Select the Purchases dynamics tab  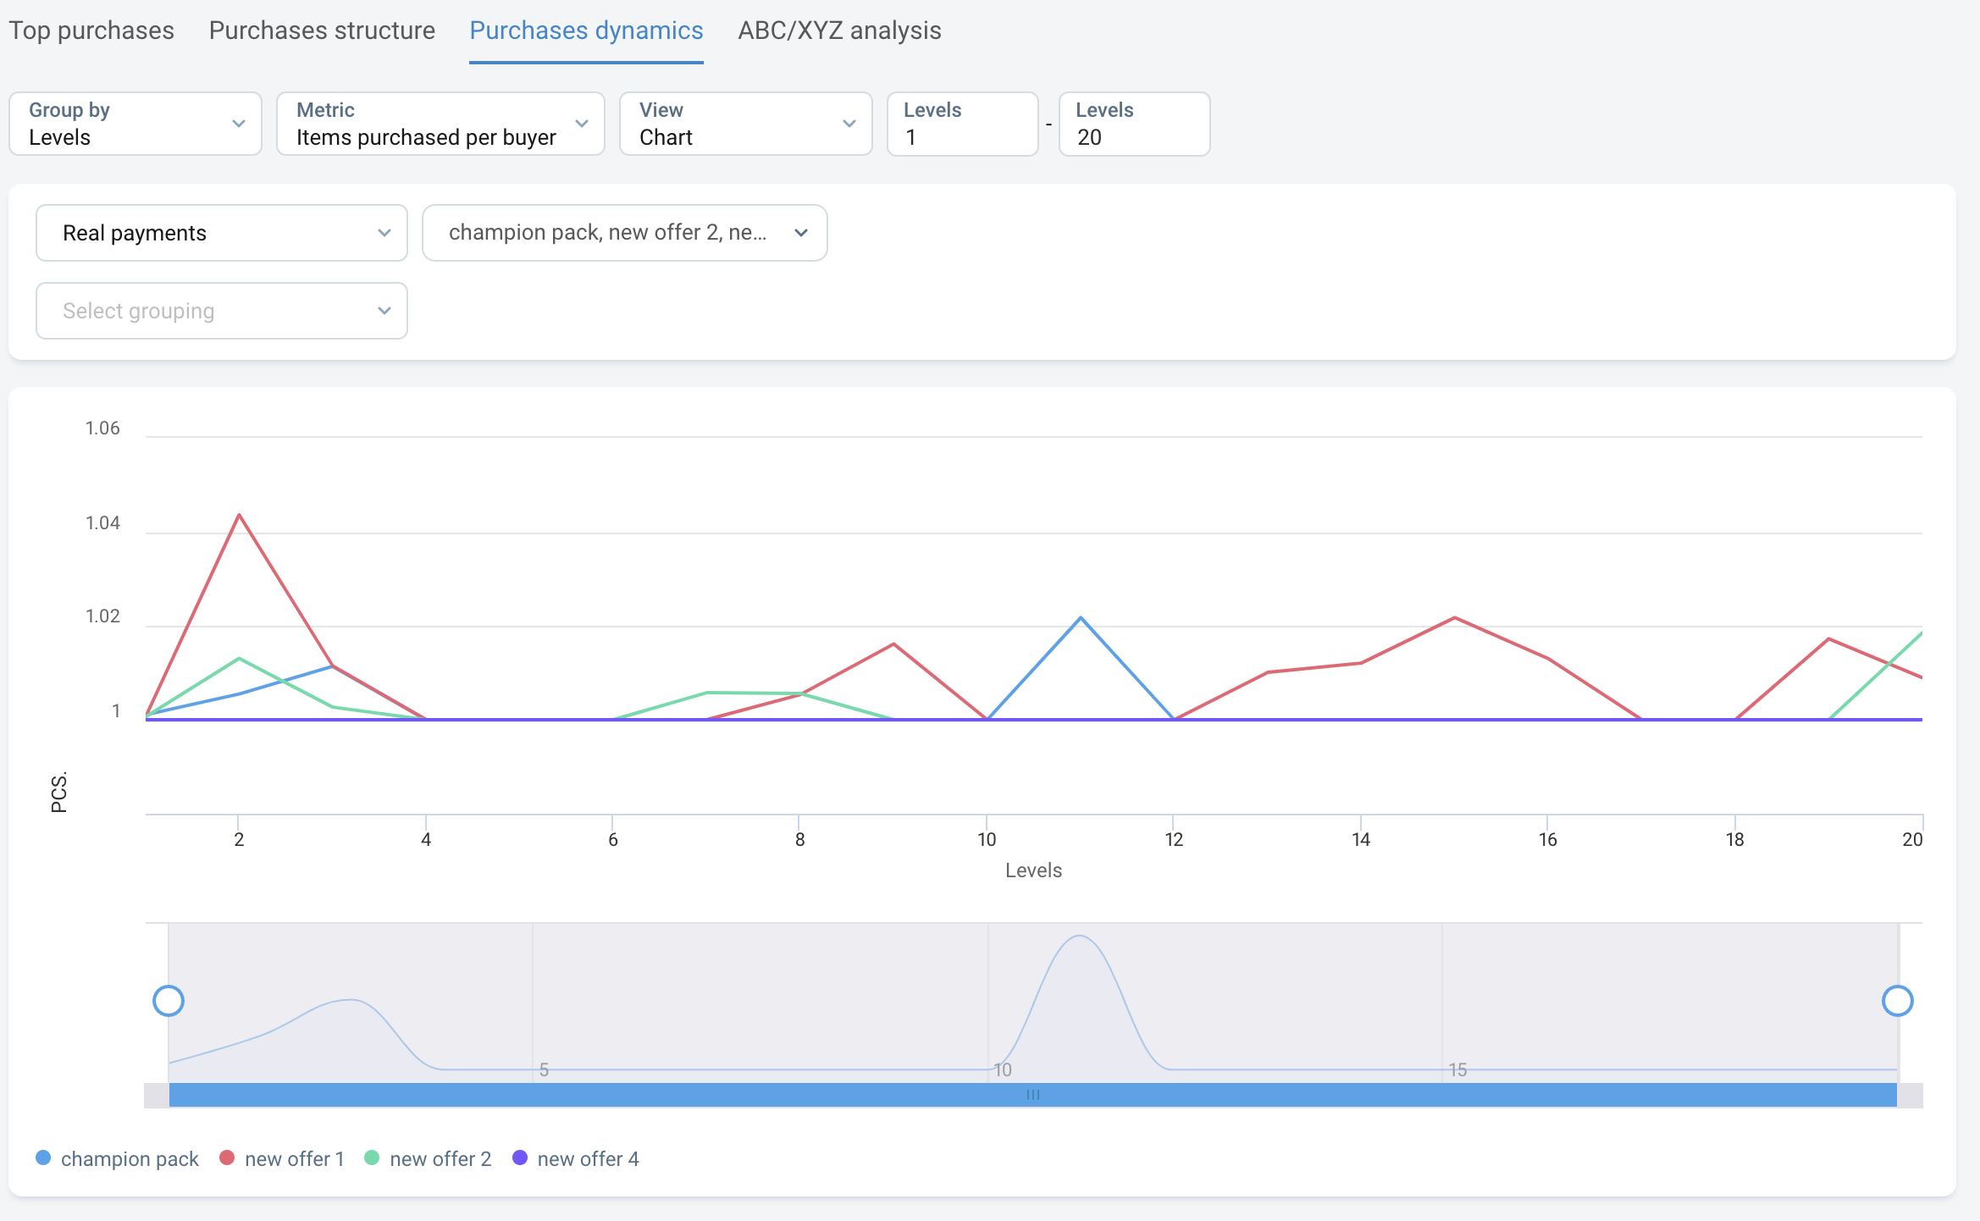586,30
